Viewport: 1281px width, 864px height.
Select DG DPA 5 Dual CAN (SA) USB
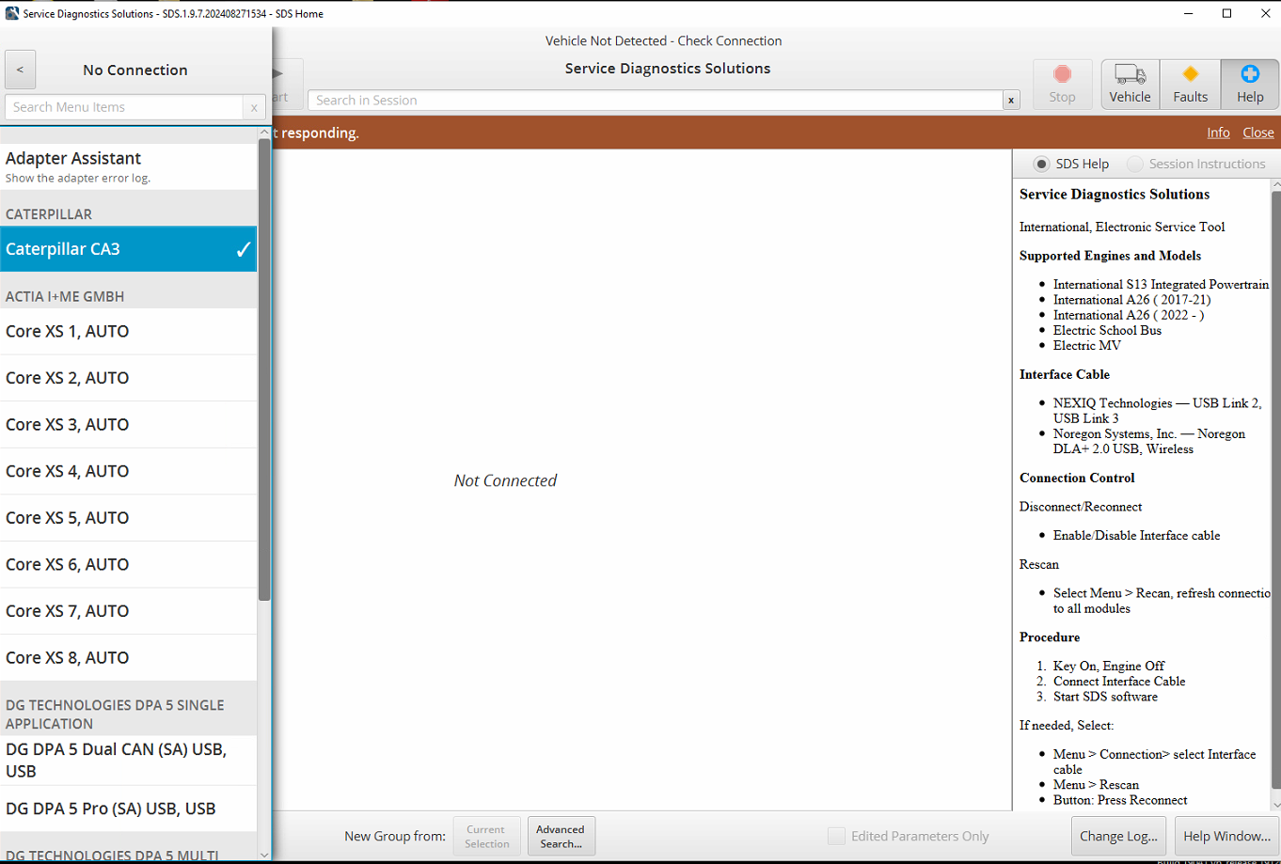pyautogui.click(x=128, y=760)
